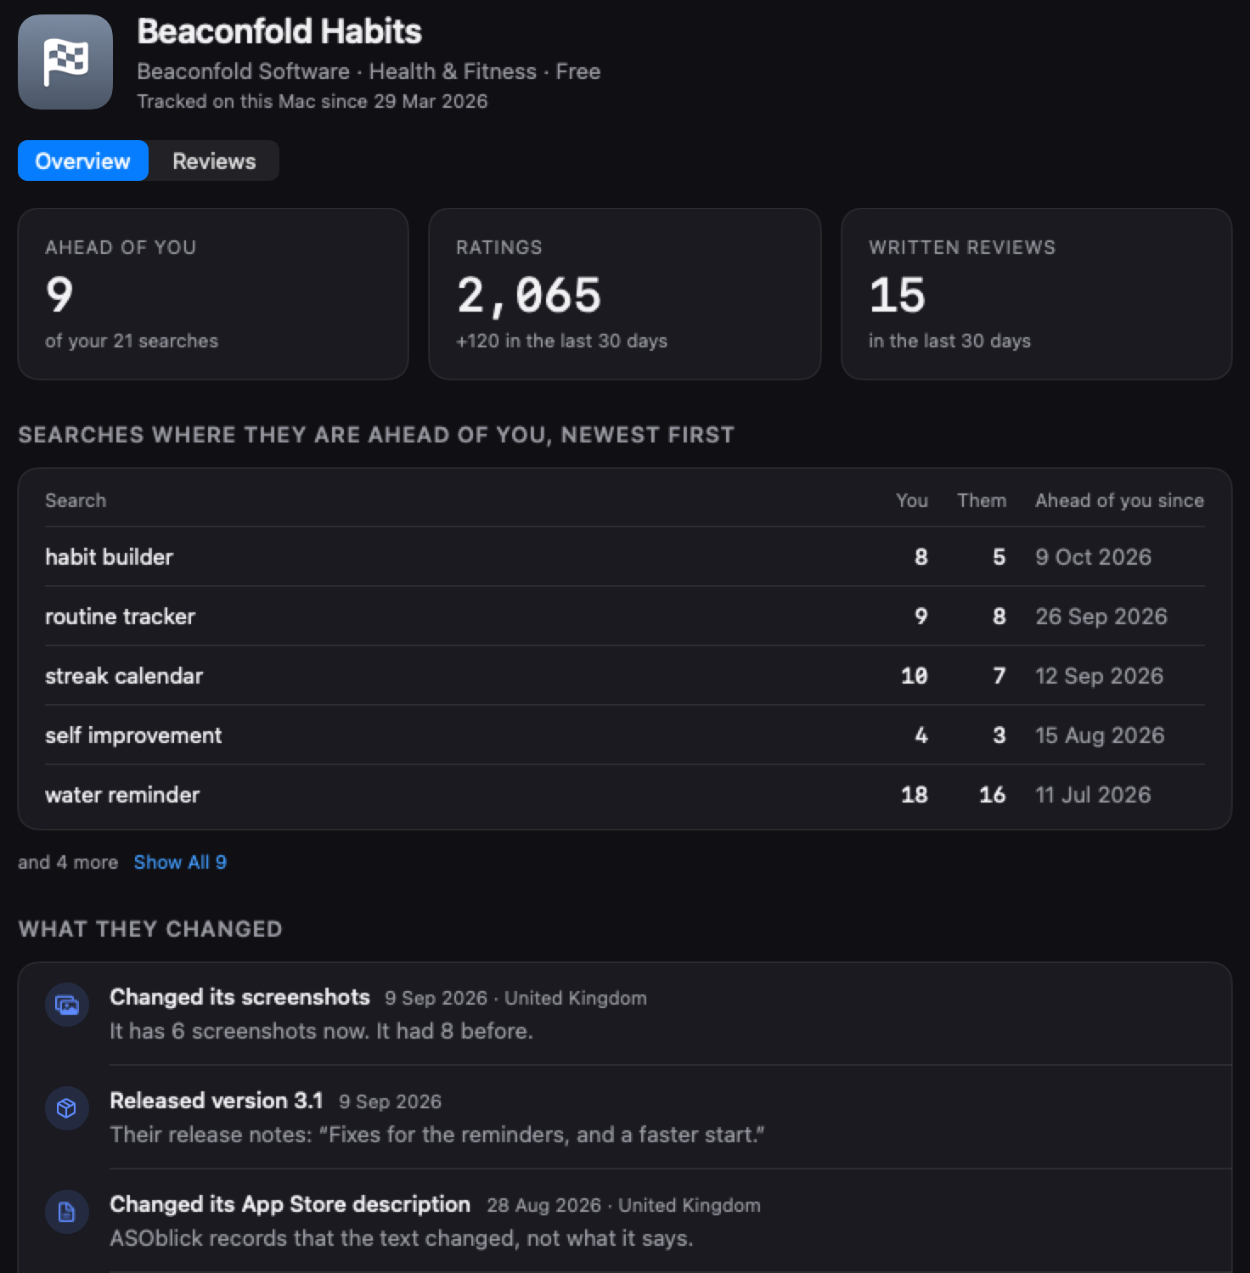
Task: Click the Beaconfold Habits checkered flag app icon
Action: point(65,62)
